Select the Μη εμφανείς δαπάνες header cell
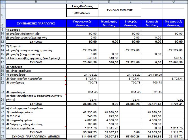Viewport: 188px width, 140px height. [173, 23]
